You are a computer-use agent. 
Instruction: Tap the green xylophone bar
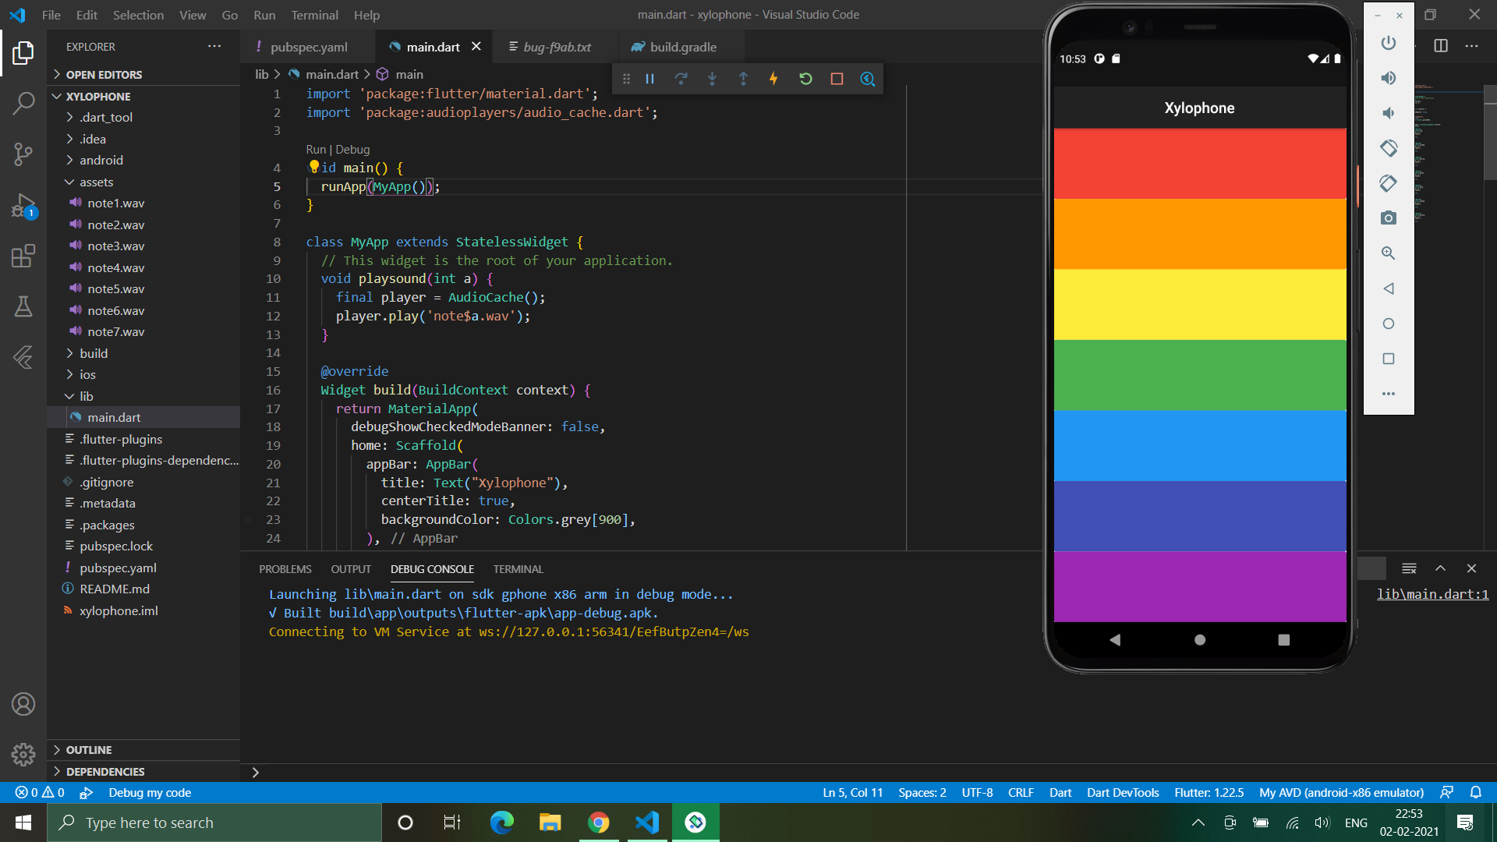tap(1199, 375)
